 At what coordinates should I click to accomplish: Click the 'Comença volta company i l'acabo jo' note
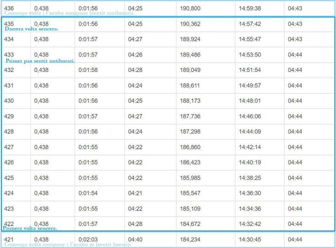(68, 245)
